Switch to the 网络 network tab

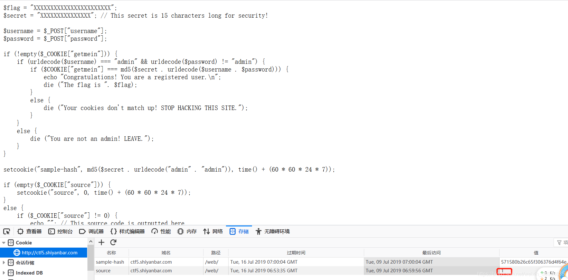[213, 231]
